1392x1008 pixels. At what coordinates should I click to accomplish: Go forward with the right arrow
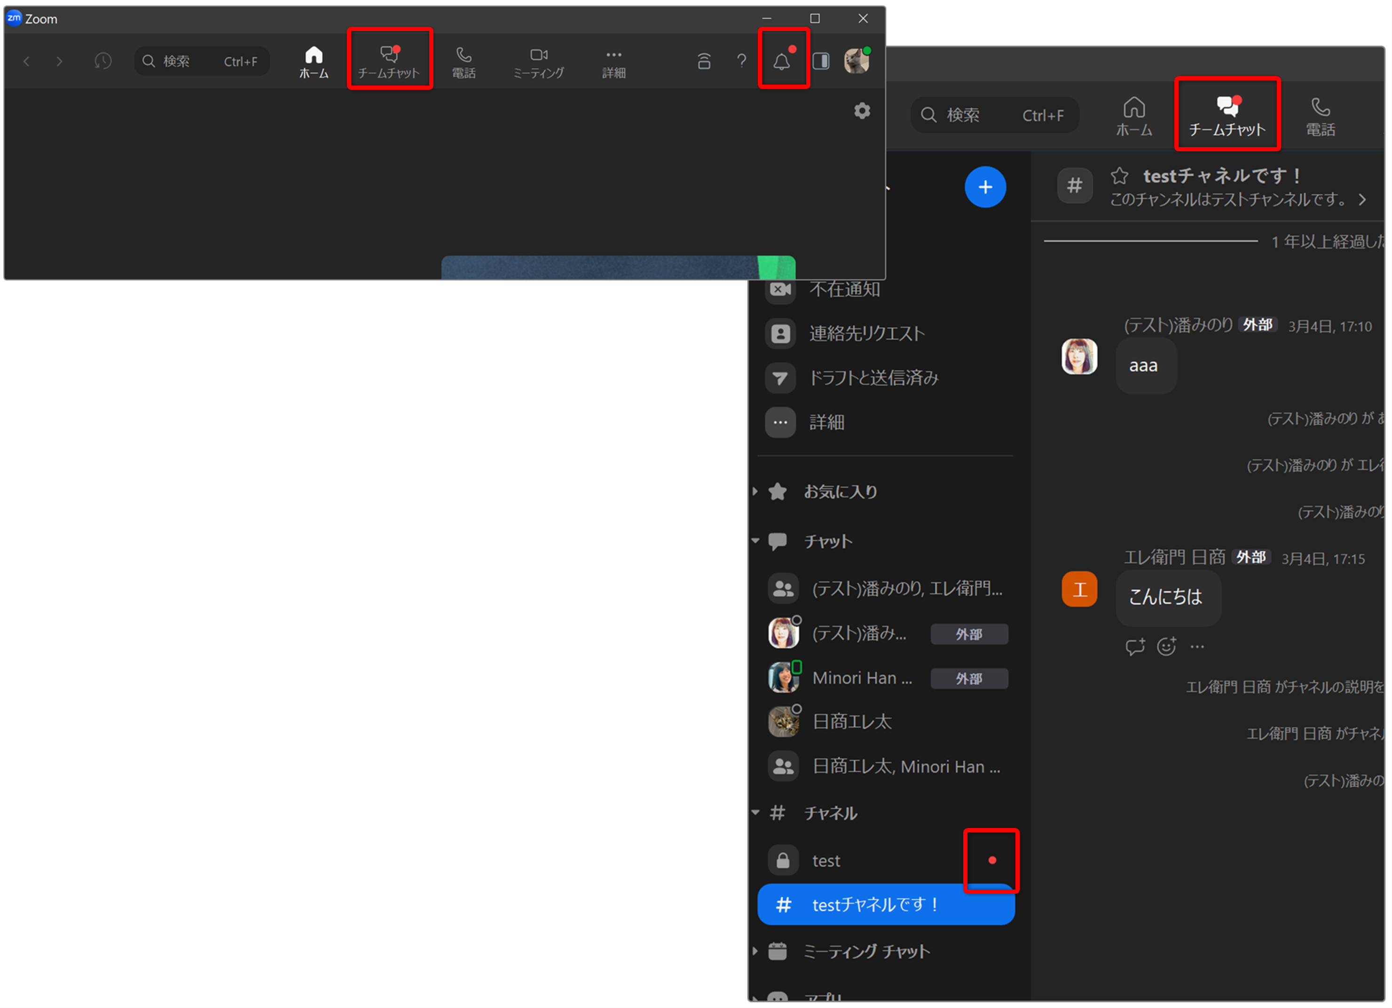(59, 62)
